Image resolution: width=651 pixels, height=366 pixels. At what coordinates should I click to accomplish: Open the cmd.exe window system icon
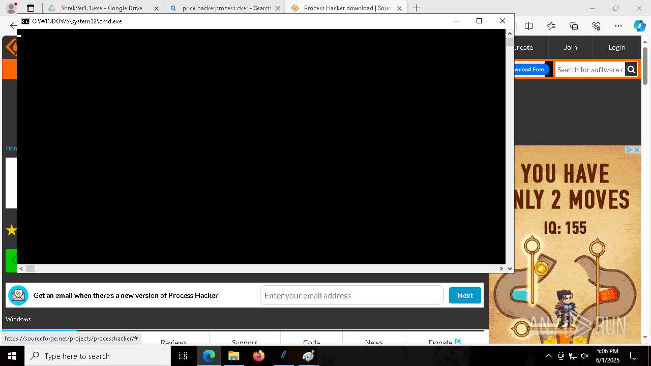(x=25, y=21)
